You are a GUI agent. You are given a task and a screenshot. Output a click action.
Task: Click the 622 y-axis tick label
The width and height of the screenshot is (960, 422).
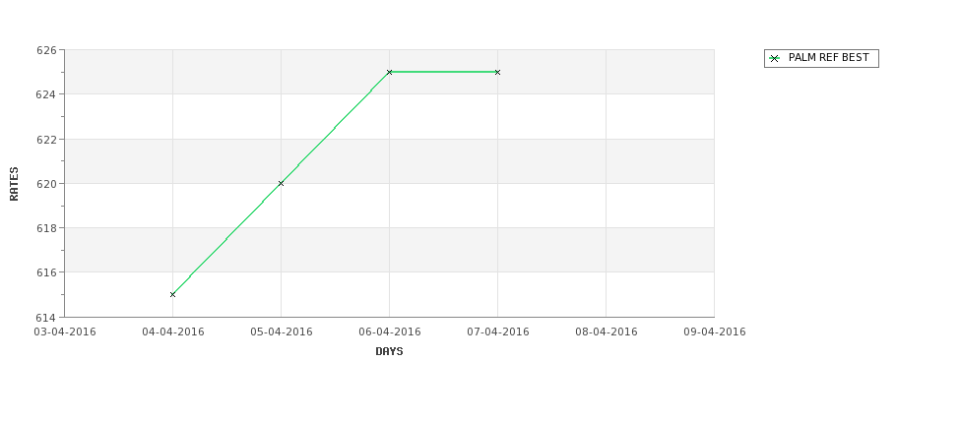click(46, 140)
